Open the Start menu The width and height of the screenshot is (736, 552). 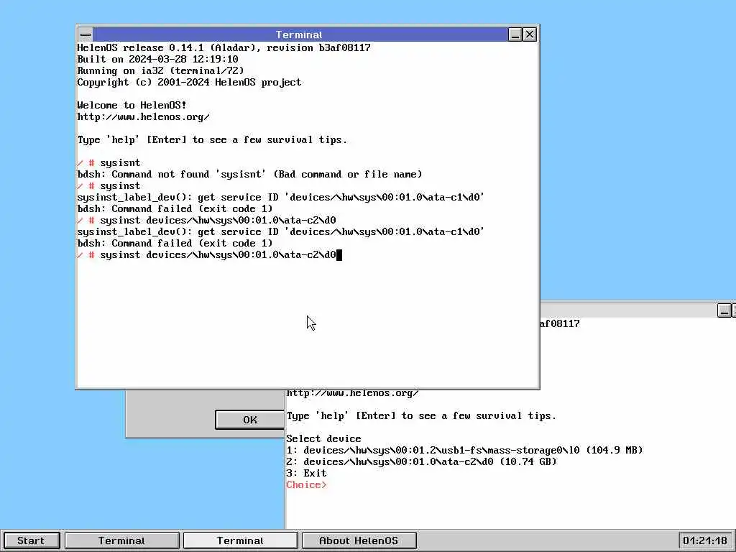tap(31, 540)
